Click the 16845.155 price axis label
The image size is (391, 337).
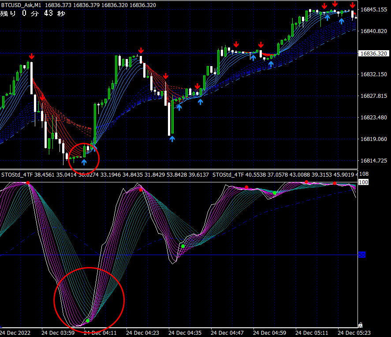(x=373, y=10)
